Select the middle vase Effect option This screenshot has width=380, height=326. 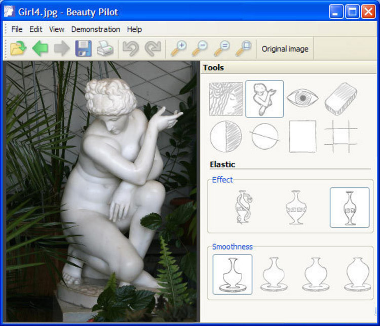(296, 207)
